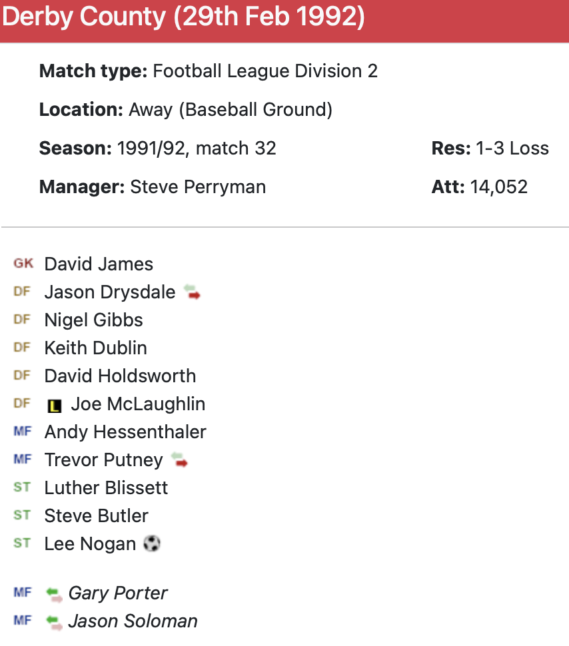Click the substitute-on arrows before Jason Soloman
The height and width of the screenshot is (646, 569).
pos(55,621)
